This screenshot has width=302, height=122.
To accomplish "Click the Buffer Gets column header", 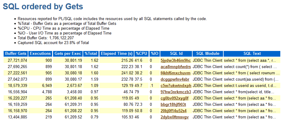I will click(x=15, y=54).
